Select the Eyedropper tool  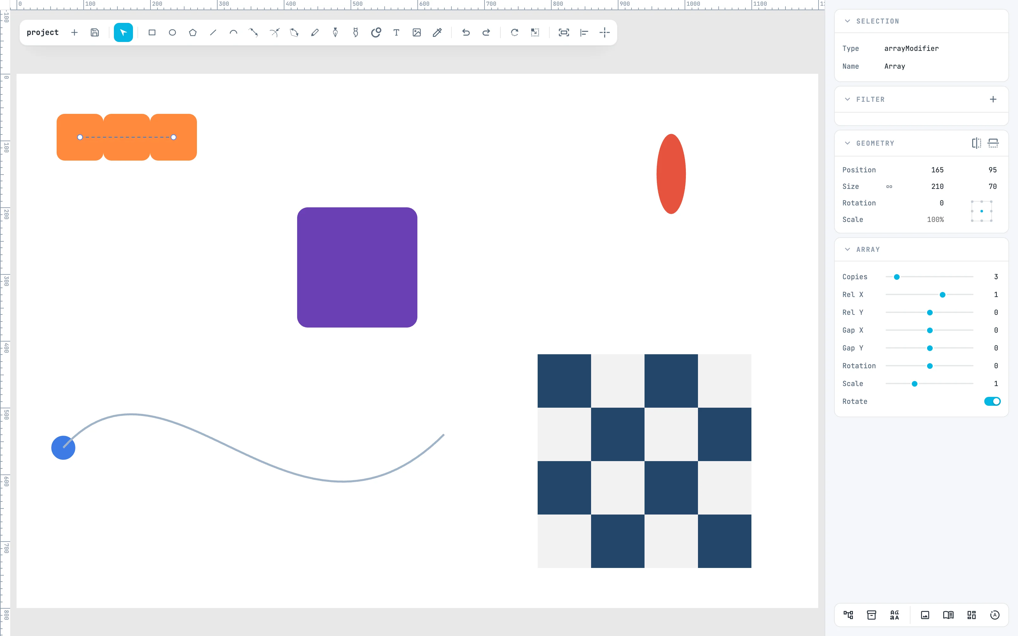click(437, 32)
